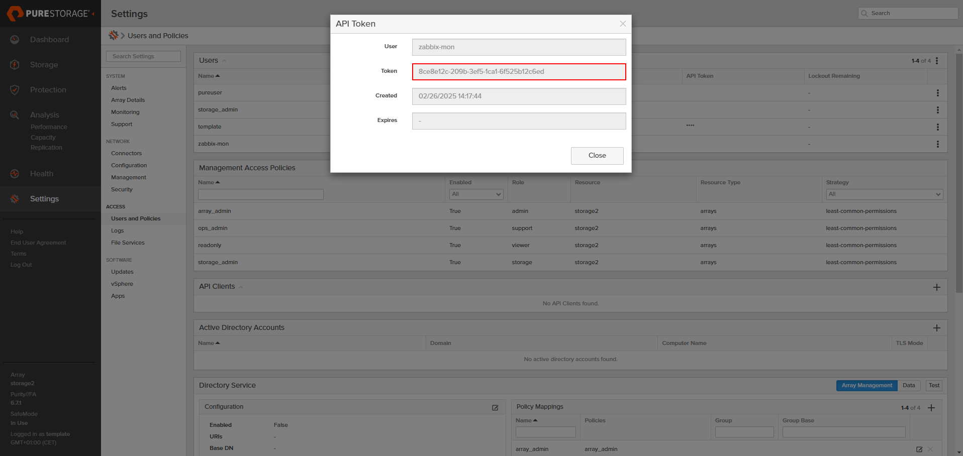This screenshot has height=456, width=963.
Task: Open Performance under Analysis
Action: [x=49, y=127]
